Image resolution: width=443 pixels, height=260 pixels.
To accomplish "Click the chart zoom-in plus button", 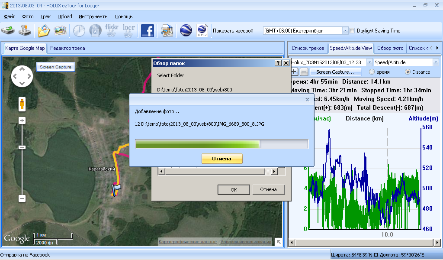I will 294,72.
